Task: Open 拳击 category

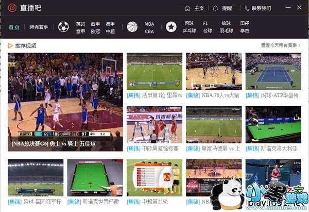Action: point(245,30)
